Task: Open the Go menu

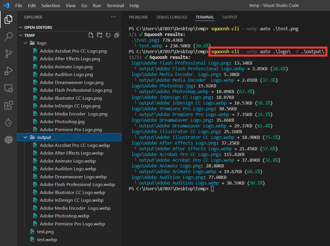Action: 84,5
